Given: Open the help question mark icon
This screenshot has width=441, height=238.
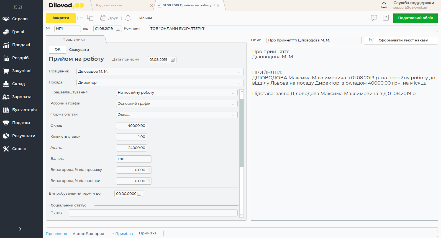Looking at the screenshot, I should point(386,18).
